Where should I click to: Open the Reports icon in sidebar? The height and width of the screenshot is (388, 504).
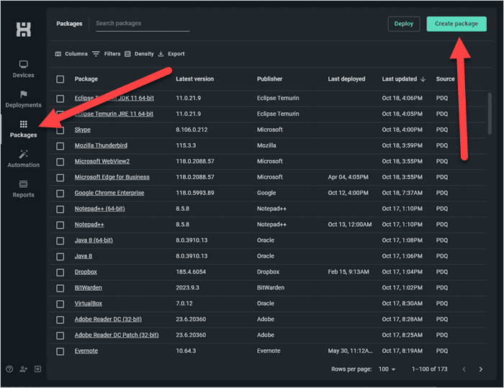[24, 184]
